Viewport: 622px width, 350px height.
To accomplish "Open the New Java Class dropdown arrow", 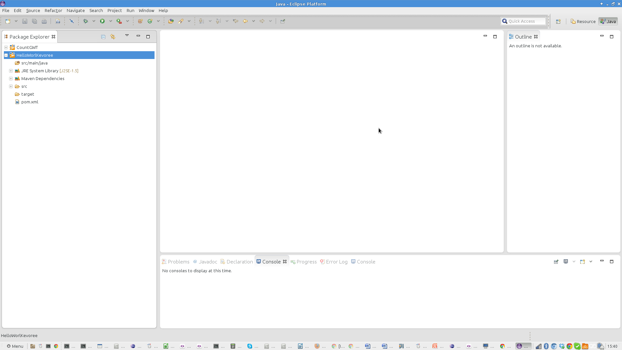I will [158, 21].
